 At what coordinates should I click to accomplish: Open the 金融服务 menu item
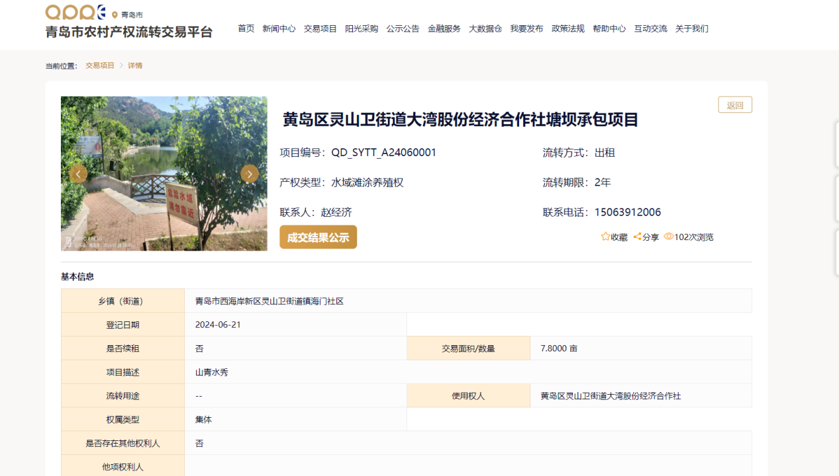[444, 28]
